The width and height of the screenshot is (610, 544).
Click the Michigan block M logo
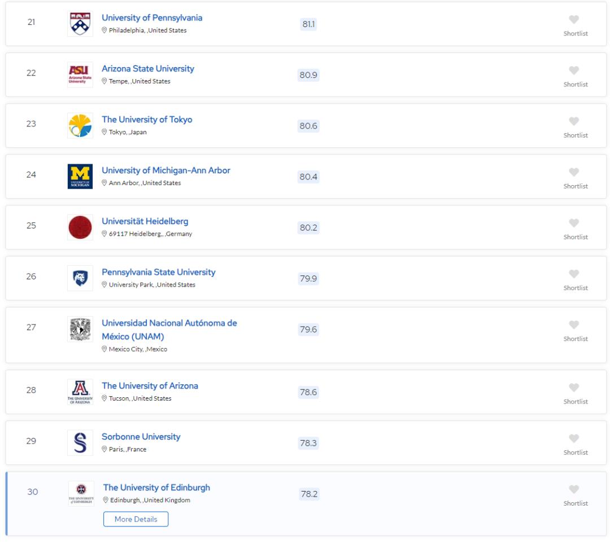click(x=79, y=176)
